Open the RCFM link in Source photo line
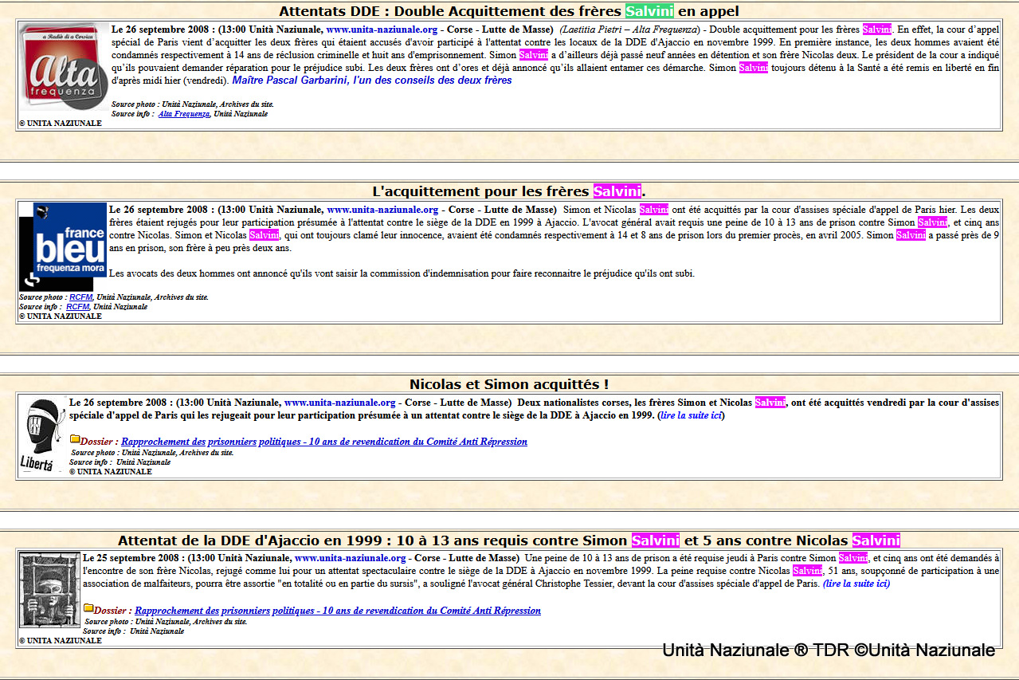This screenshot has height=680, width=1019. [x=79, y=297]
